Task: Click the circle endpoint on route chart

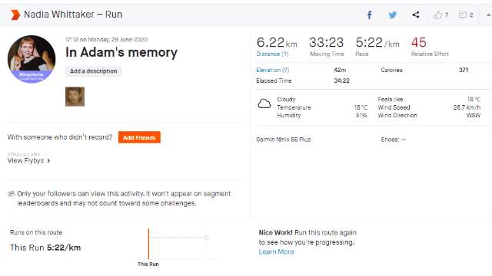Action: 206,238
